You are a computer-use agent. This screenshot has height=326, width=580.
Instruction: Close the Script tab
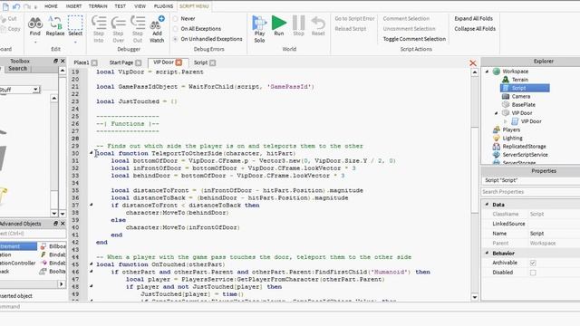[212, 62]
